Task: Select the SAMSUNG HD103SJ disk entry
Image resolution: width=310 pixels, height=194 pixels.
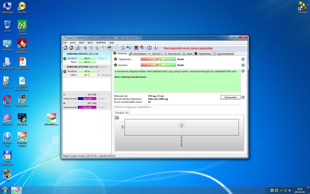Action: (87, 58)
